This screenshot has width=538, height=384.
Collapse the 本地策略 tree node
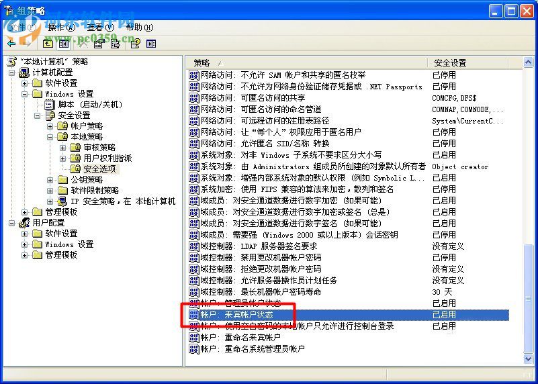click(x=50, y=137)
